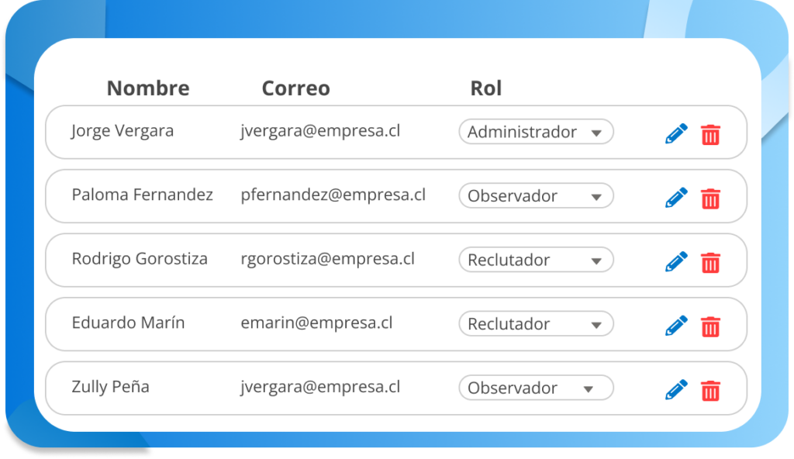
Task: Remove Paloma Fernandez via the trash icon
Action: (710, 198)
